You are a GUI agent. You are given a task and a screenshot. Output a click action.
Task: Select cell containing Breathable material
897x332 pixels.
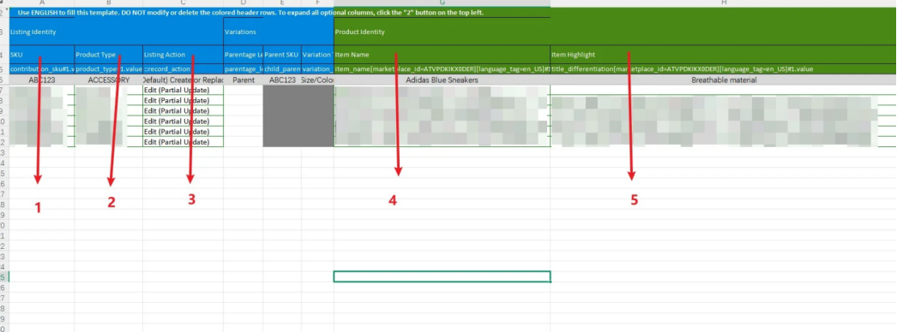pyautogui.click(x=724, y=80)
